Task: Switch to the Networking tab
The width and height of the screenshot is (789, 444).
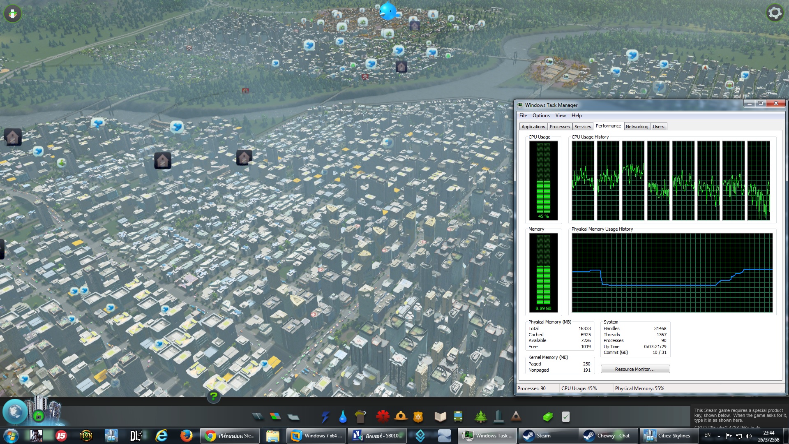Action: click(x=637, y=127)
